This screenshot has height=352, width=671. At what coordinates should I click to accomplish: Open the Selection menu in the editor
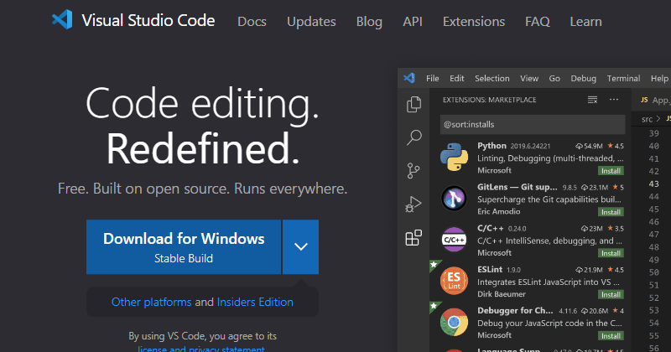point(492,79)
